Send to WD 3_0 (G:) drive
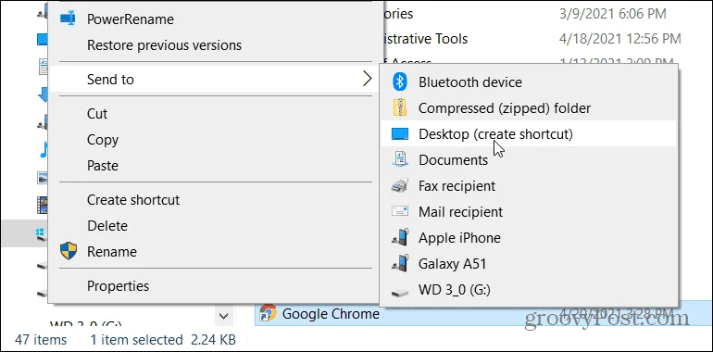 (x=455, y=290)
